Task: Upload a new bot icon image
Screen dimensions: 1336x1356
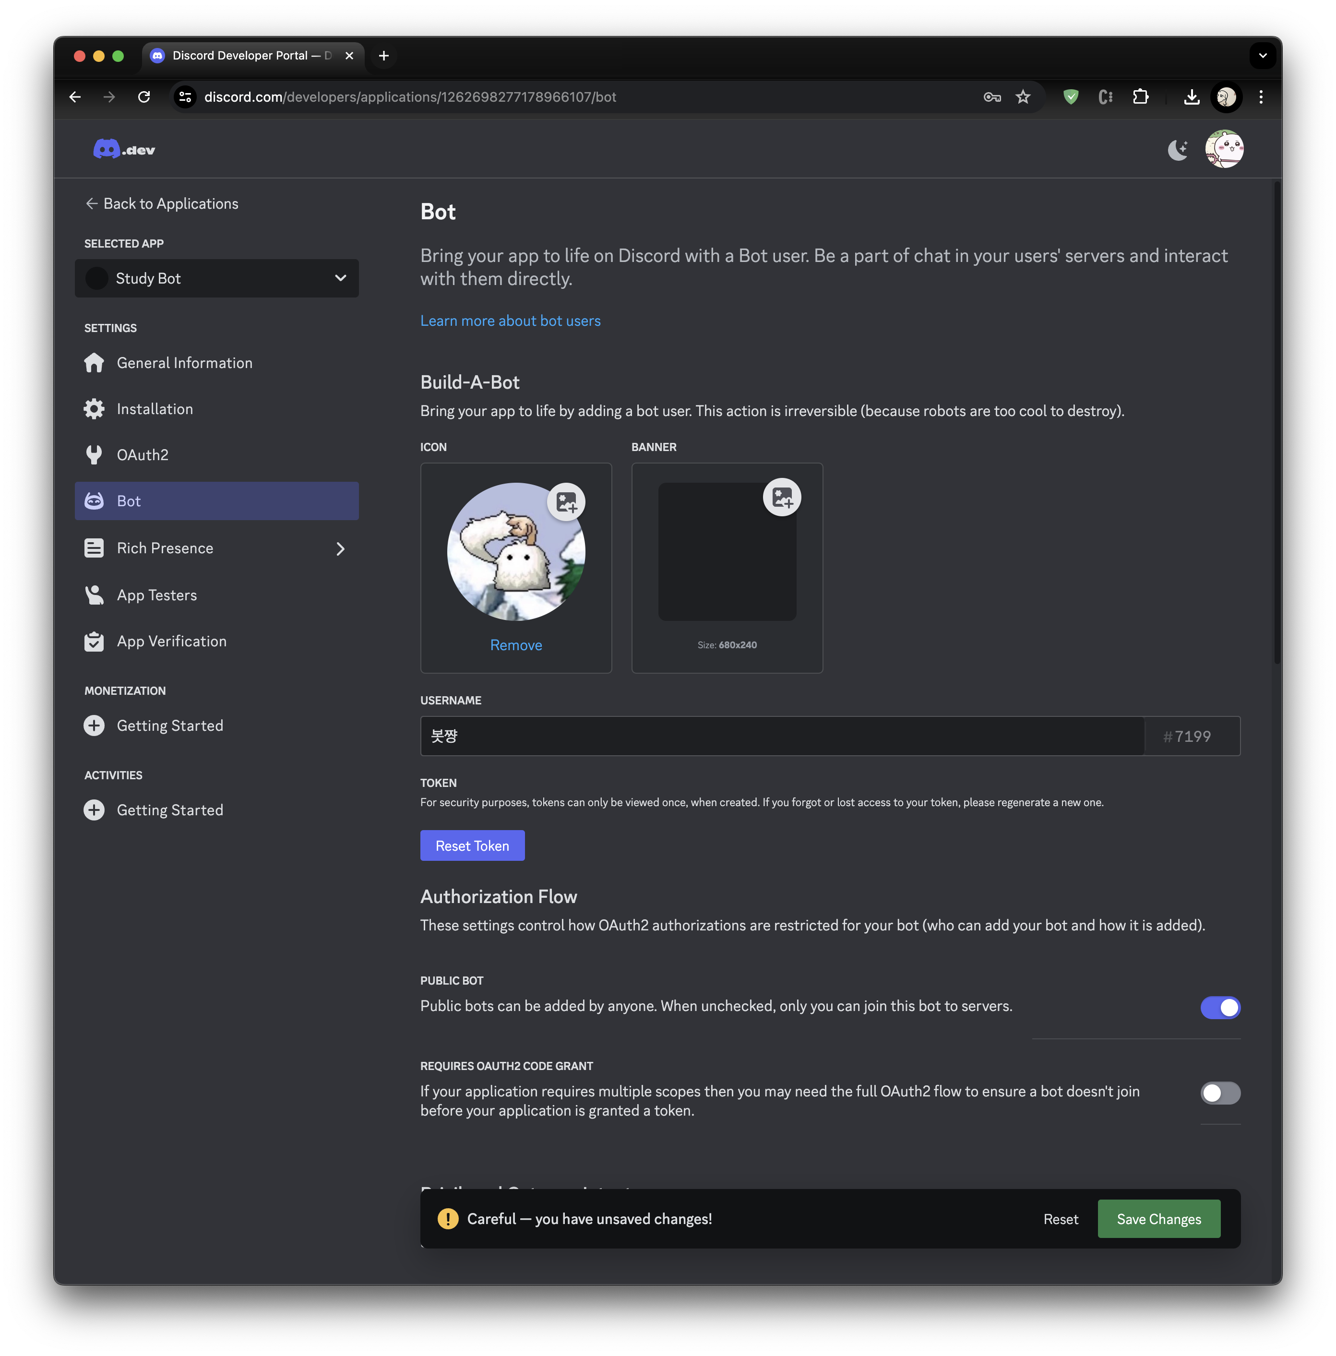Action: 566,502
